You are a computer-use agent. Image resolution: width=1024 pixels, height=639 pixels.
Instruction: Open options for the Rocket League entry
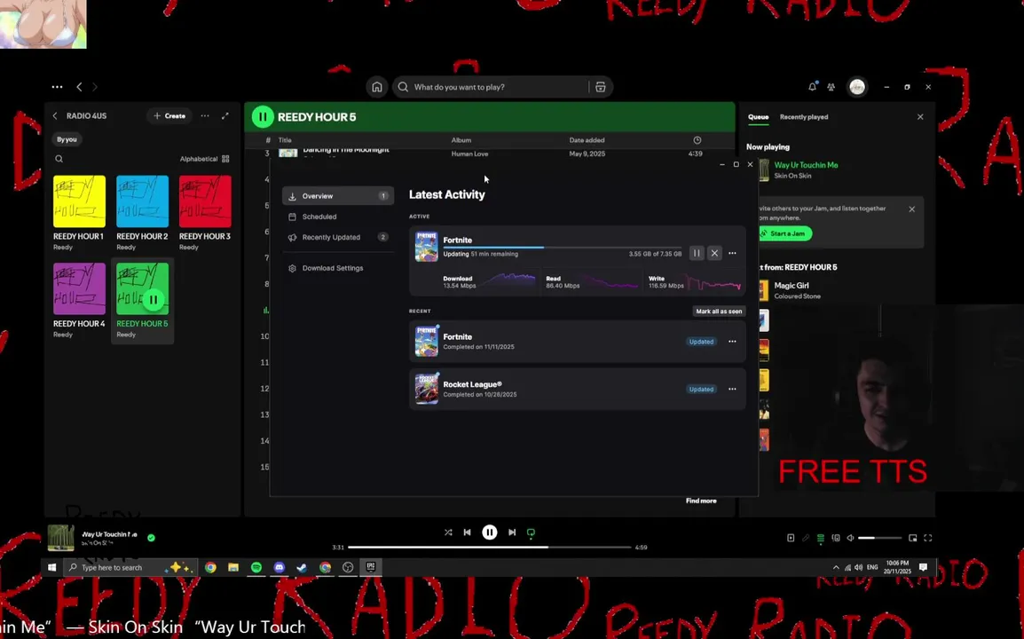732,389
